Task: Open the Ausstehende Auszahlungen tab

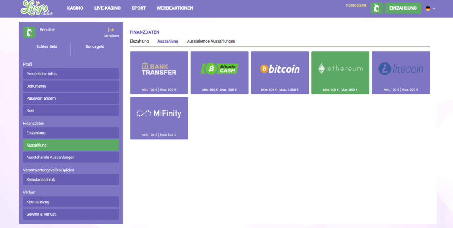Action: pyautogui.click(x=211, y=41)
